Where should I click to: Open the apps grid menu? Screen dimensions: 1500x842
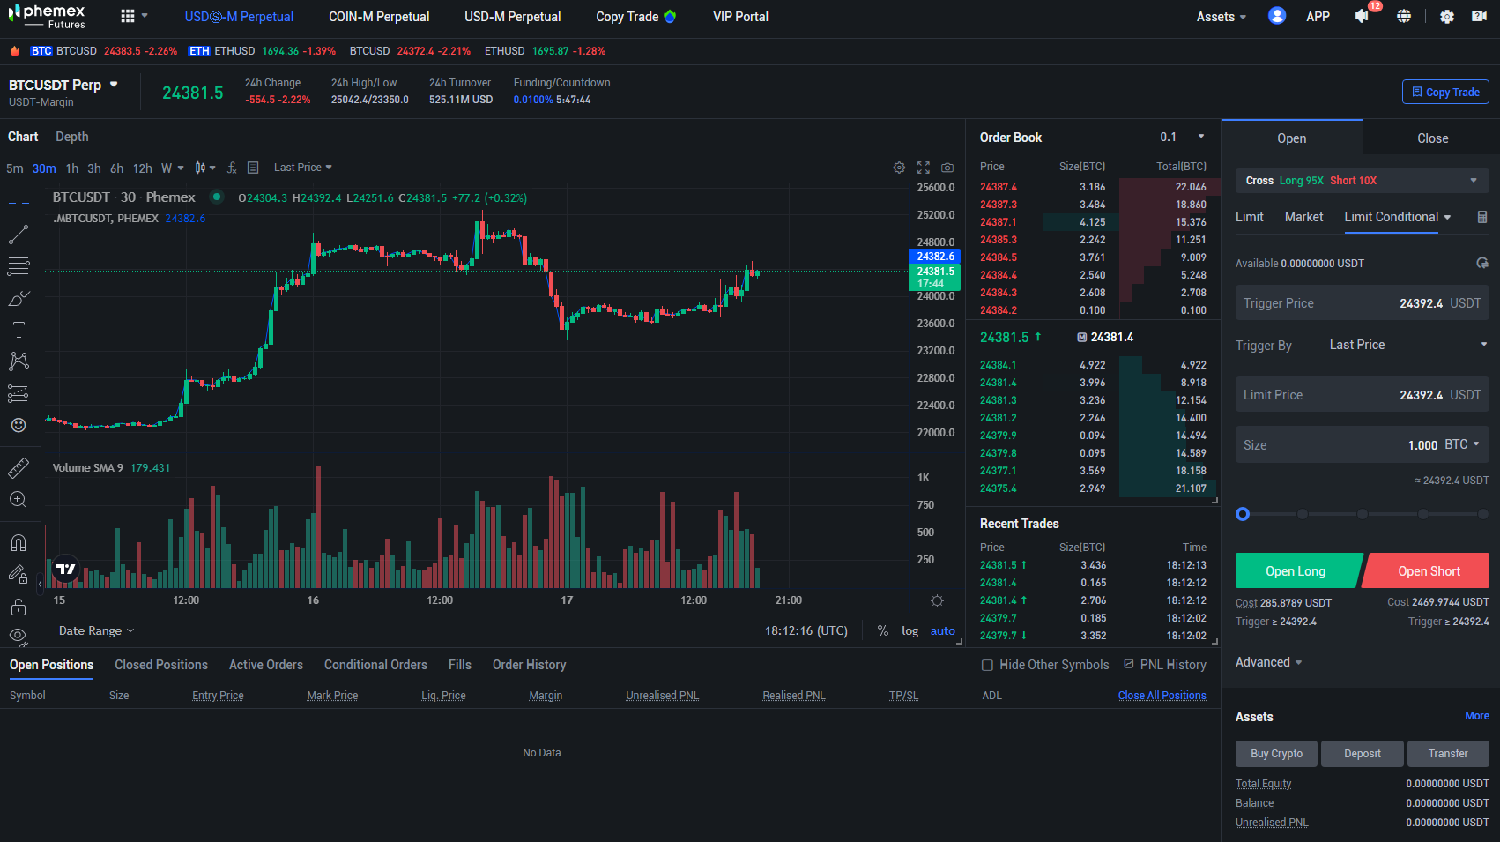(x=128, y=16)
